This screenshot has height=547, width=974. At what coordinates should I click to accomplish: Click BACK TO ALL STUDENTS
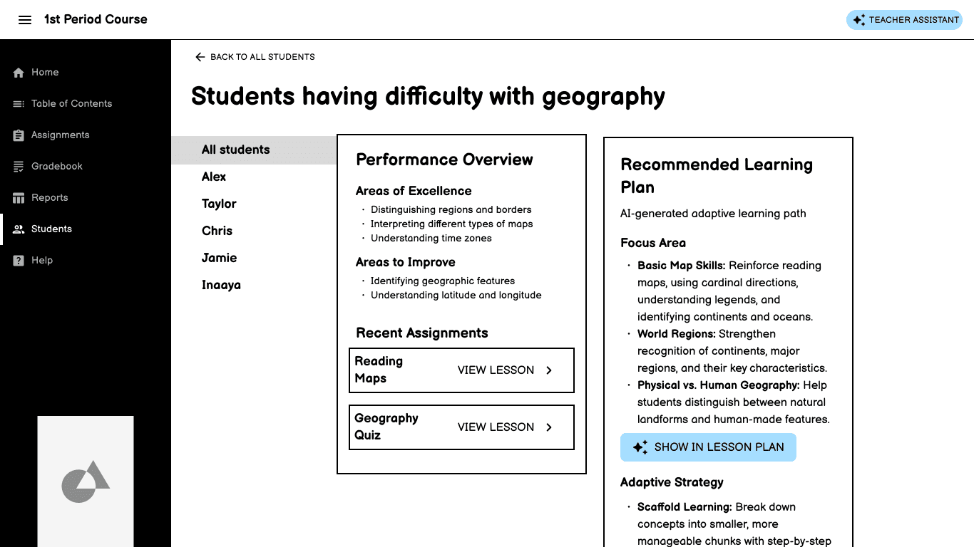(262, 56)
